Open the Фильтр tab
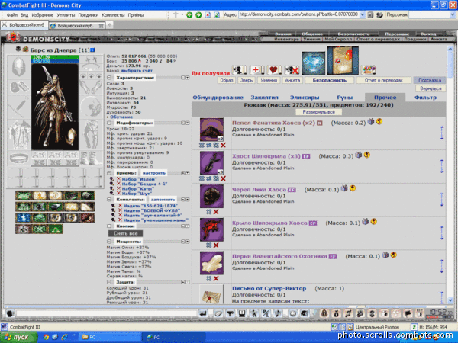Screen dimensions: 458x343 tap(425, 98)
